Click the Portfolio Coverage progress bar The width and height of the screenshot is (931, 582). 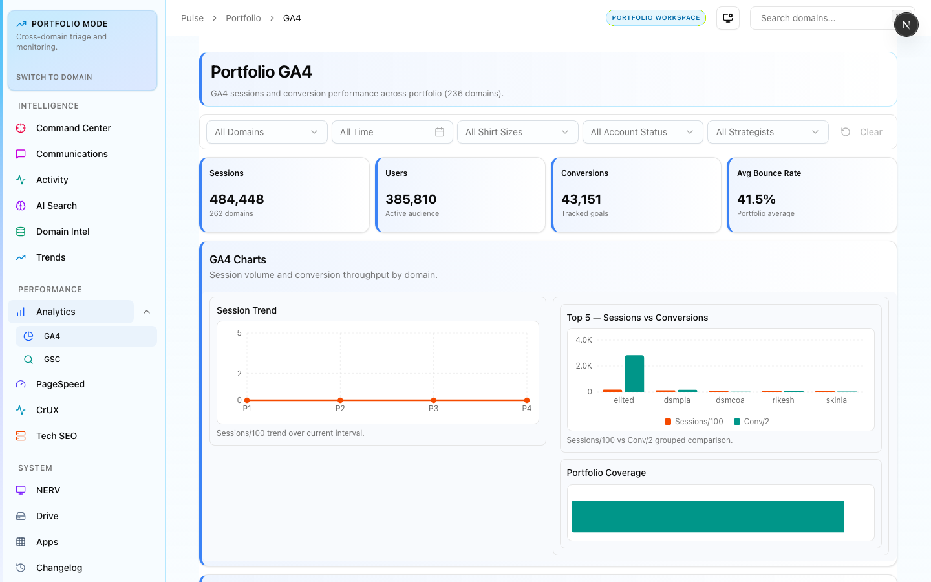[707, 516]
